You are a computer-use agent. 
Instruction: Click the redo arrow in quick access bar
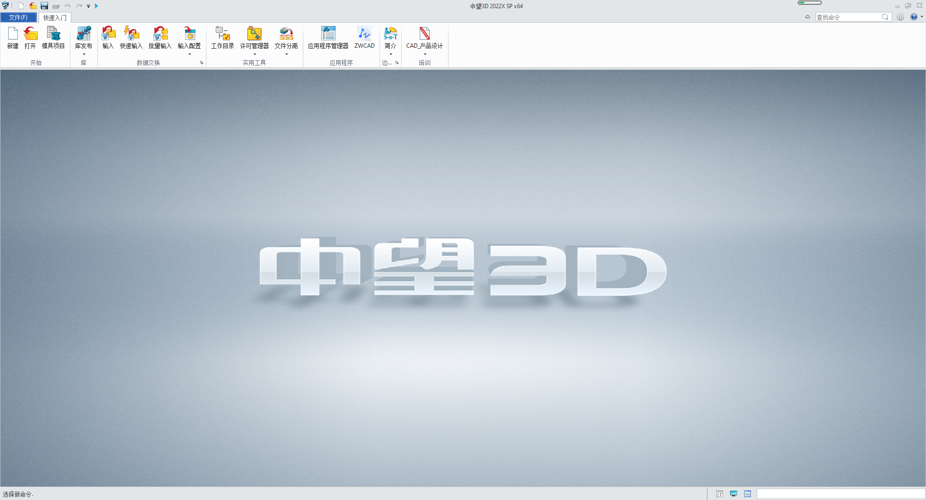click(x=79, y=6)
